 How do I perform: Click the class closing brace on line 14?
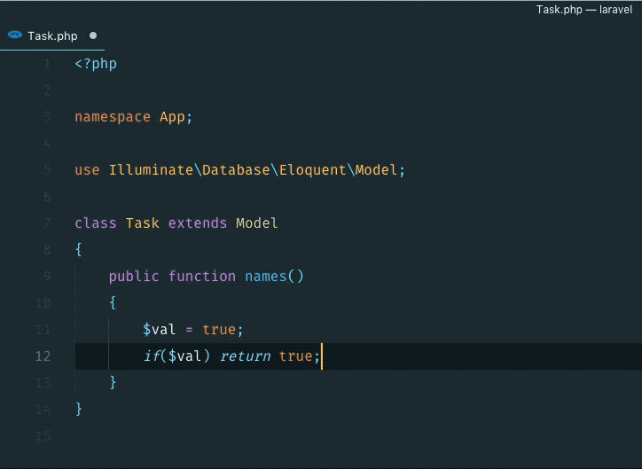79,409
